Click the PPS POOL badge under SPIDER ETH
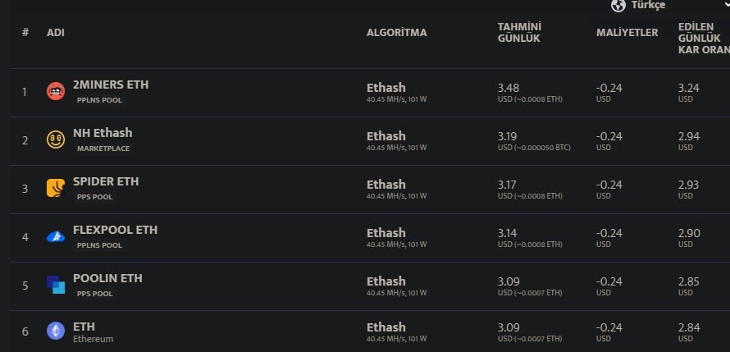The width and height of the screenshot is (730, 352). coord(94,197)
